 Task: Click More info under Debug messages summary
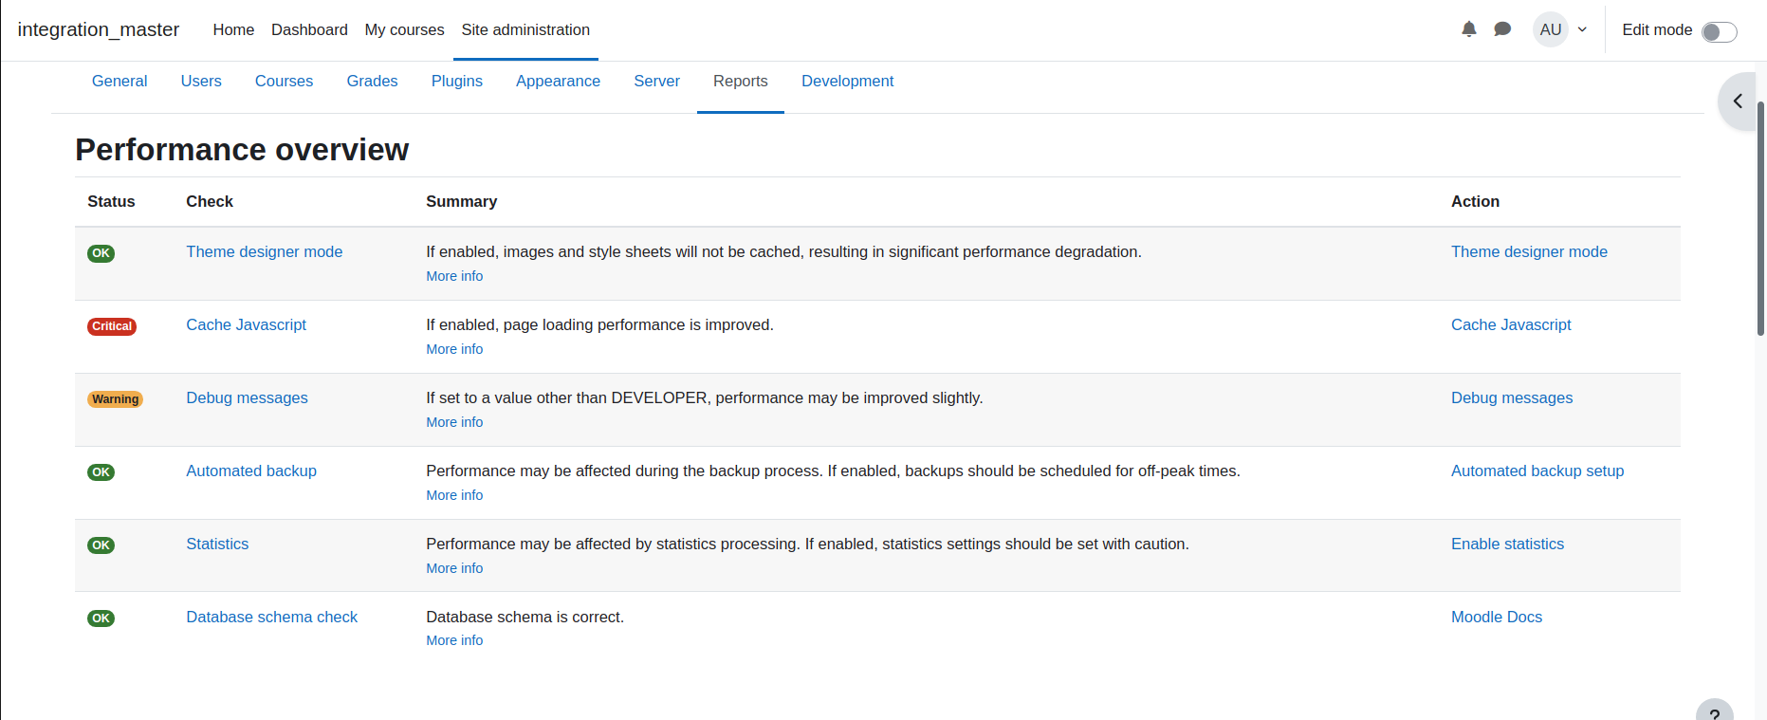click(454, 422)
